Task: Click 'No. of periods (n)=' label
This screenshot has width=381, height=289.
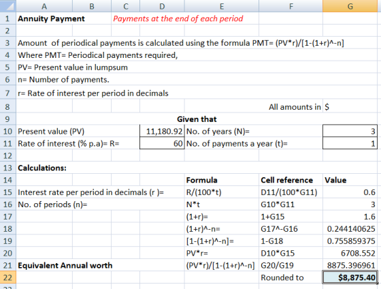Action: click(x=52, y=204)
